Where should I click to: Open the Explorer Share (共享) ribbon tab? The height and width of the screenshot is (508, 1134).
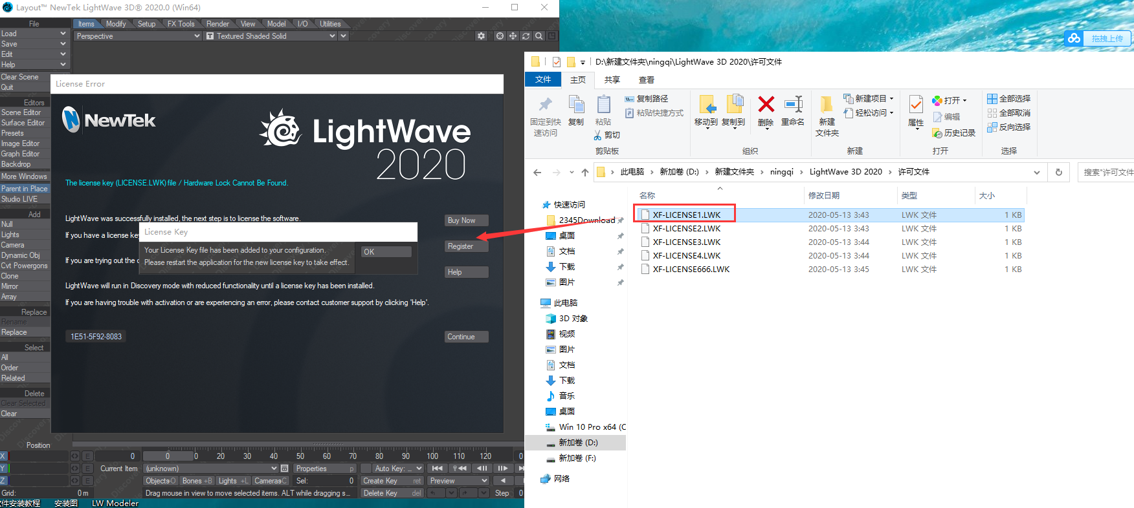[x=612, y=80]
